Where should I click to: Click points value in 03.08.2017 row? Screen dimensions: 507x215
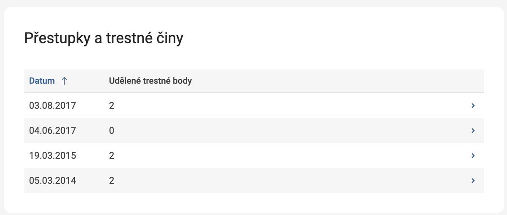112,106
